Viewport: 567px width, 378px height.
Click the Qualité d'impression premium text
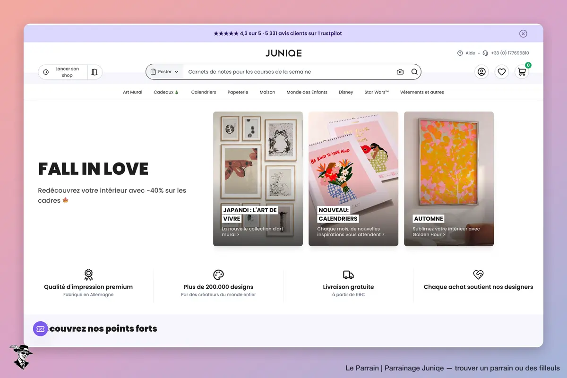coord(88,287)
